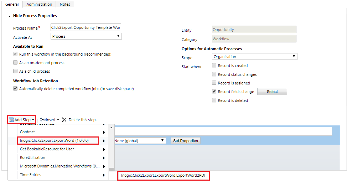Viewport: 347px width, 181px height.
Task: Click the Add Step icon
Action: [11, 120]
